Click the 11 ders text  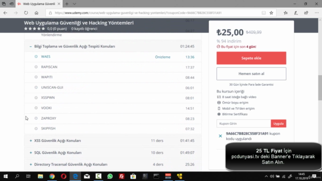(x=157, y=141)
